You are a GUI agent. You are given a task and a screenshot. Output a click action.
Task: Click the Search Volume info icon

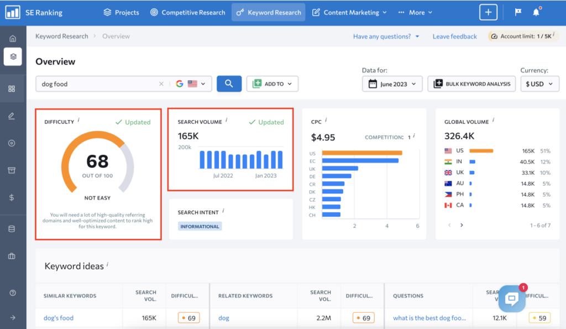(226, 120)
